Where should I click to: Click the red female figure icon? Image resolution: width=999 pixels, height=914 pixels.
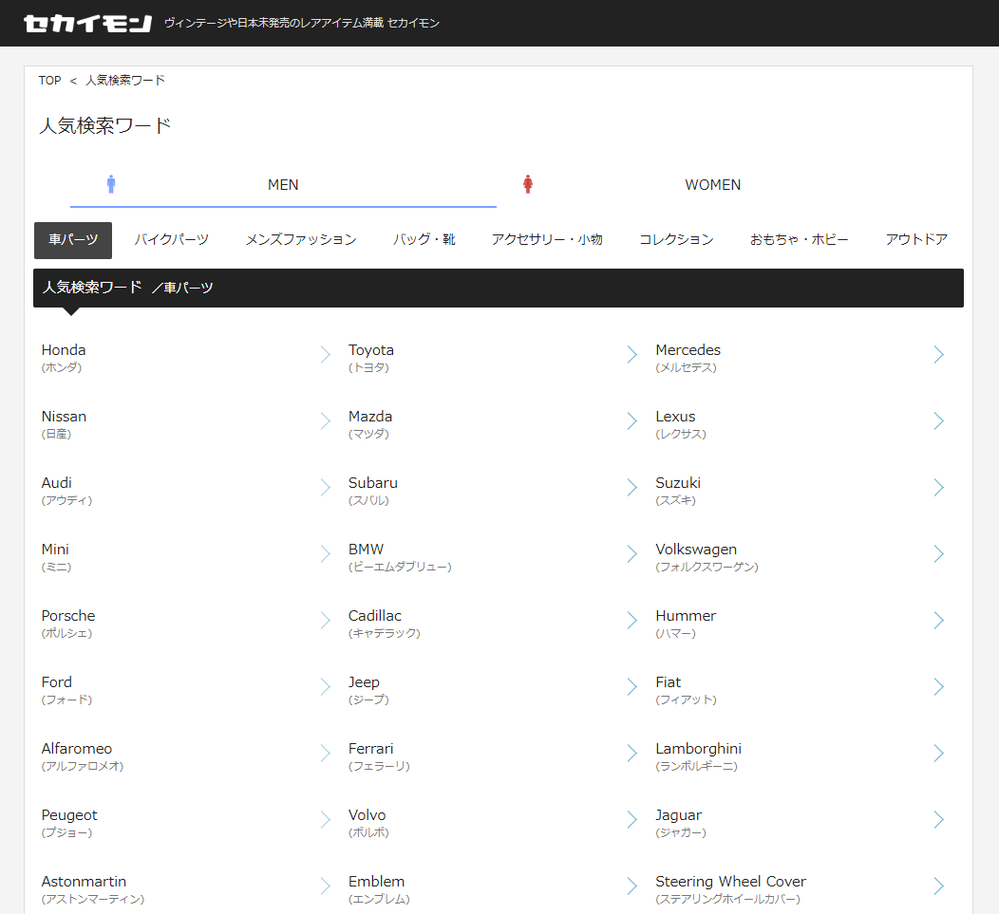click(528, 184)
